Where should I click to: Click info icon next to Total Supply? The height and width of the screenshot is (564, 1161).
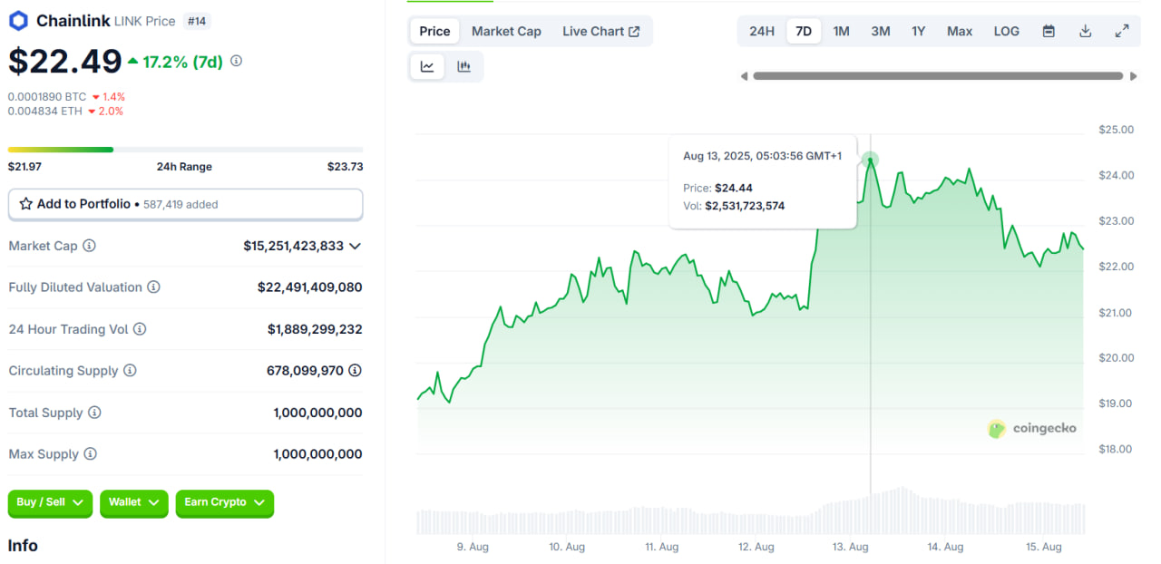pos(94,413)
